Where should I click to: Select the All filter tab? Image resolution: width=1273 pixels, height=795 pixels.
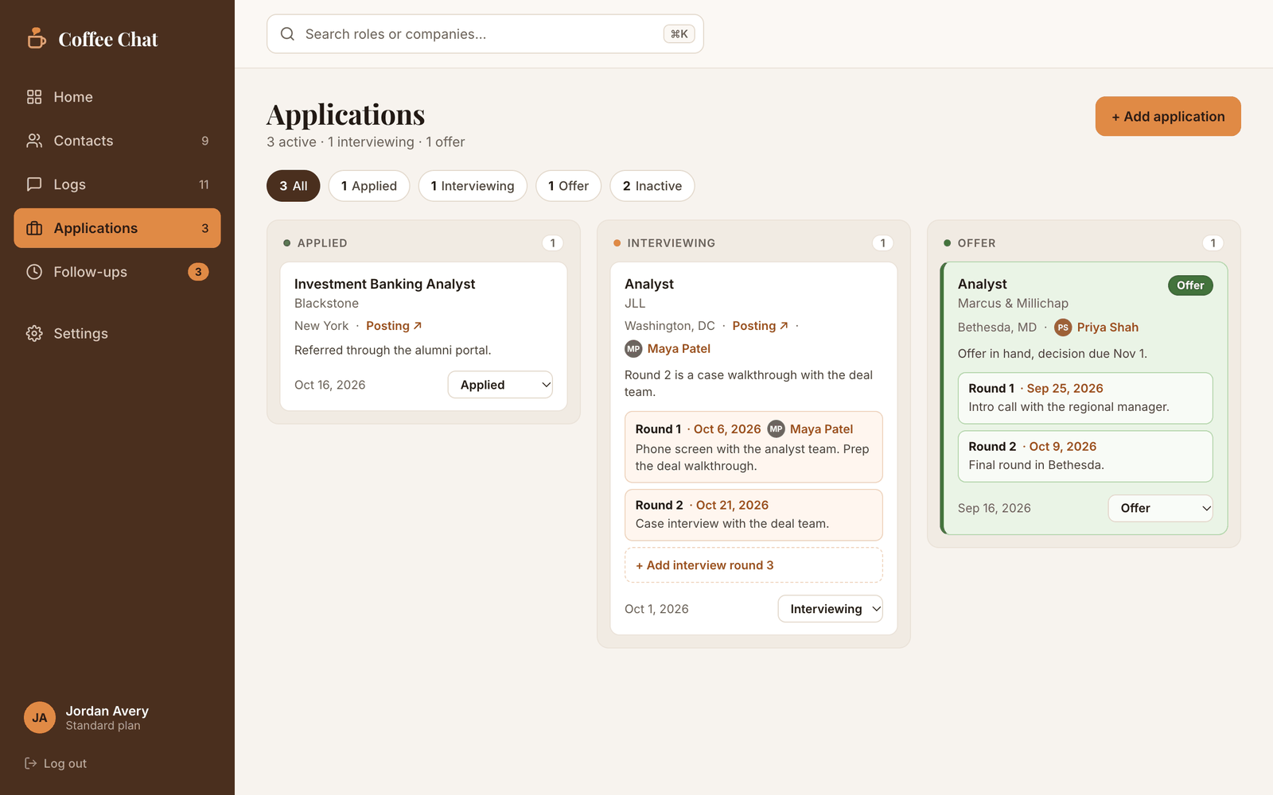click(x=294, y=186)
